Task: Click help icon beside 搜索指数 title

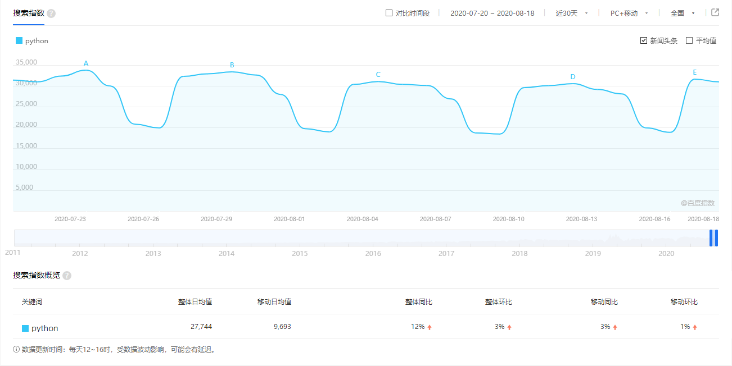Action: tap(51, 13)
